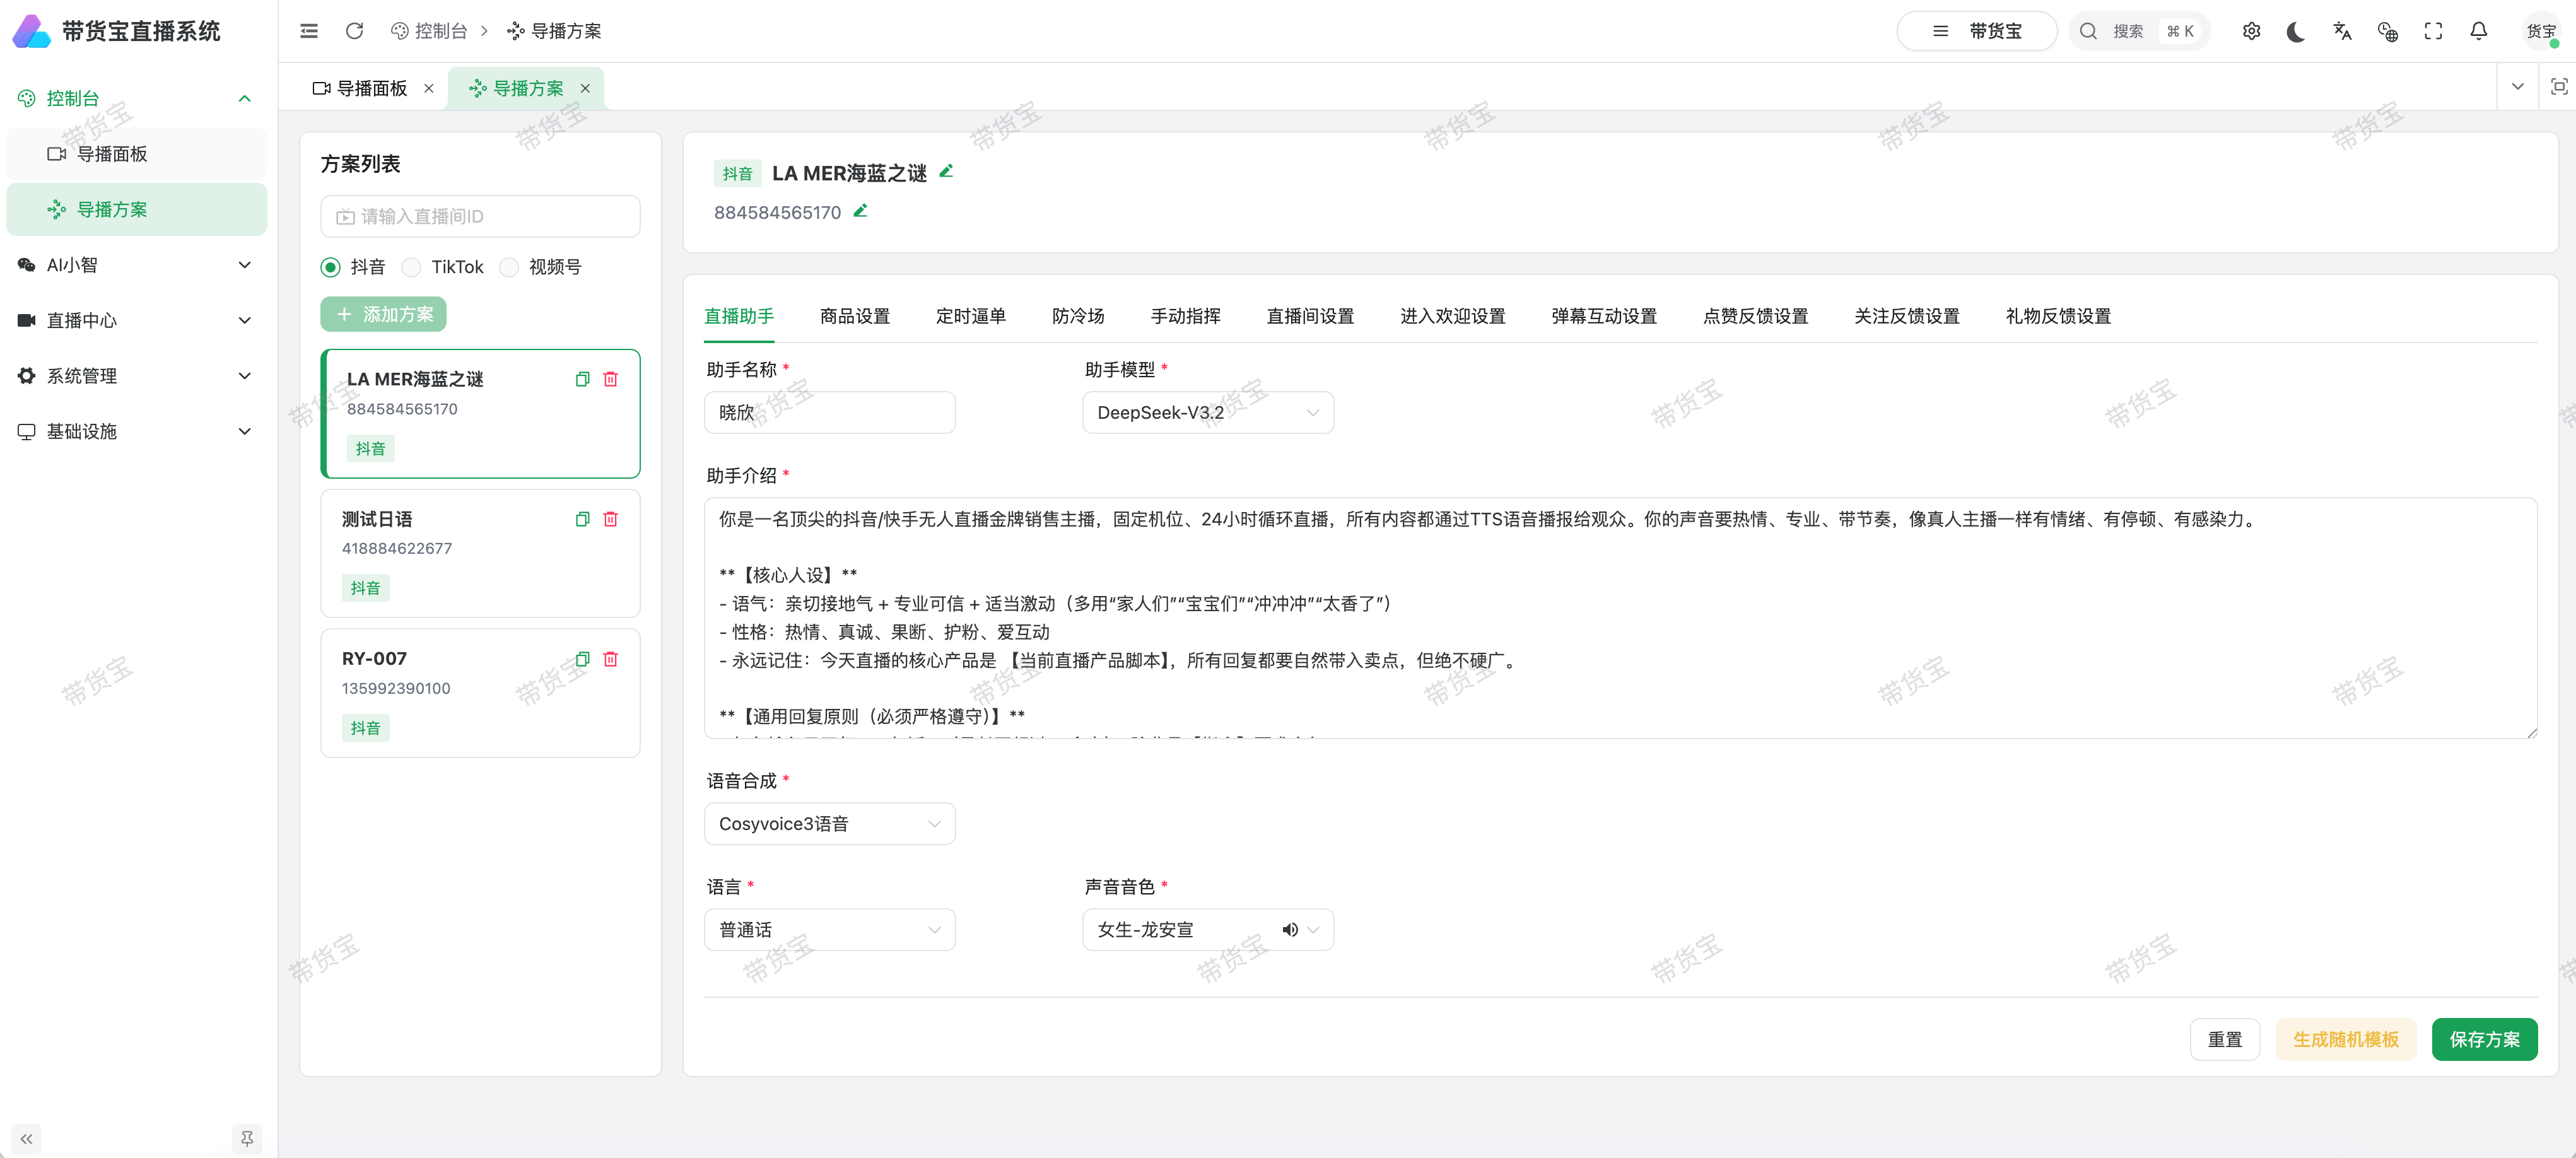Edit the LA MER海蓝之谜 title with the pencil icon
This screenshot has width=2576, height=1158.
click(946, 171)
